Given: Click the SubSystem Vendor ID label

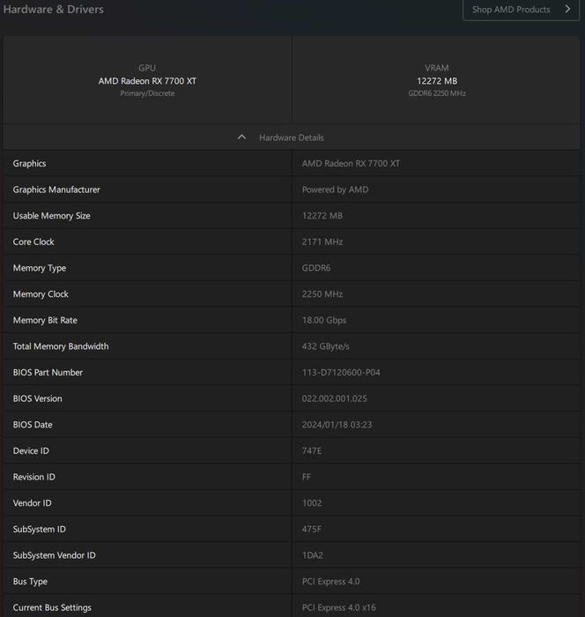Looking at the screenshot, I should click(x=55, y=555).
